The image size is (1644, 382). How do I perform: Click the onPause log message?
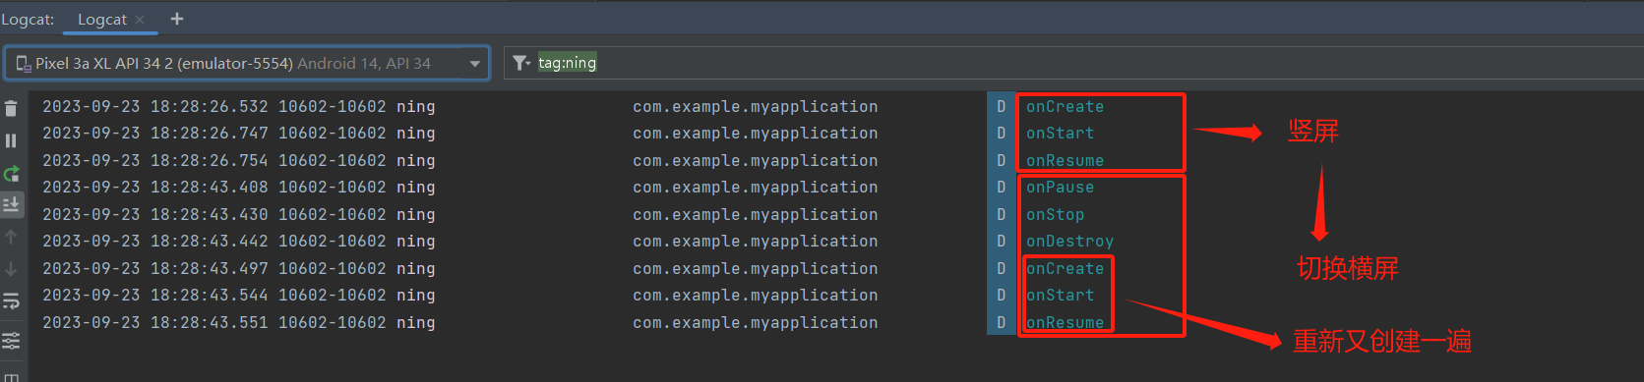(x=1060, y=187)
